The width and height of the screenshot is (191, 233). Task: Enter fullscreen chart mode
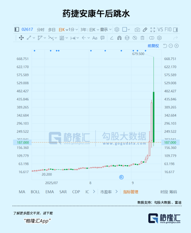point(153,30)
